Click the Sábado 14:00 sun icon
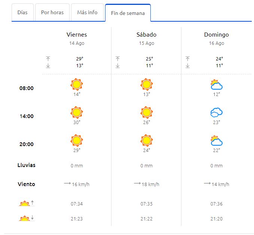254x235 pixels. coord(146,112)
